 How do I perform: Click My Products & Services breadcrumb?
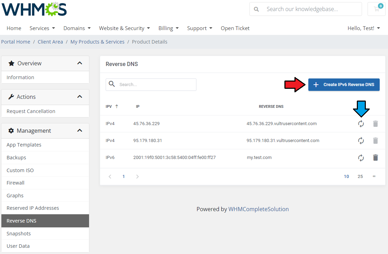tap(97, 42)
